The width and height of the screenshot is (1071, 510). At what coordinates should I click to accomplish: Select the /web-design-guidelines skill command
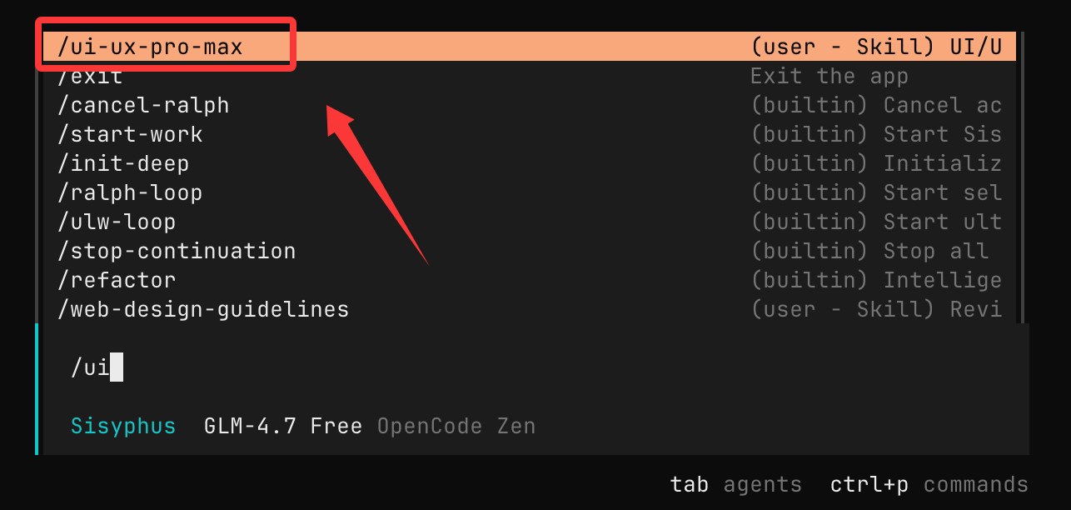coord(203,310)
